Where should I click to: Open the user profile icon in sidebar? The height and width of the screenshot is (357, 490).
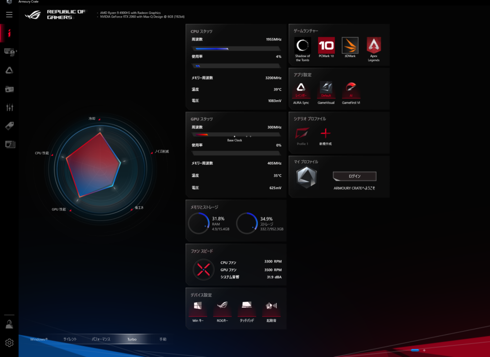[10, 324]
